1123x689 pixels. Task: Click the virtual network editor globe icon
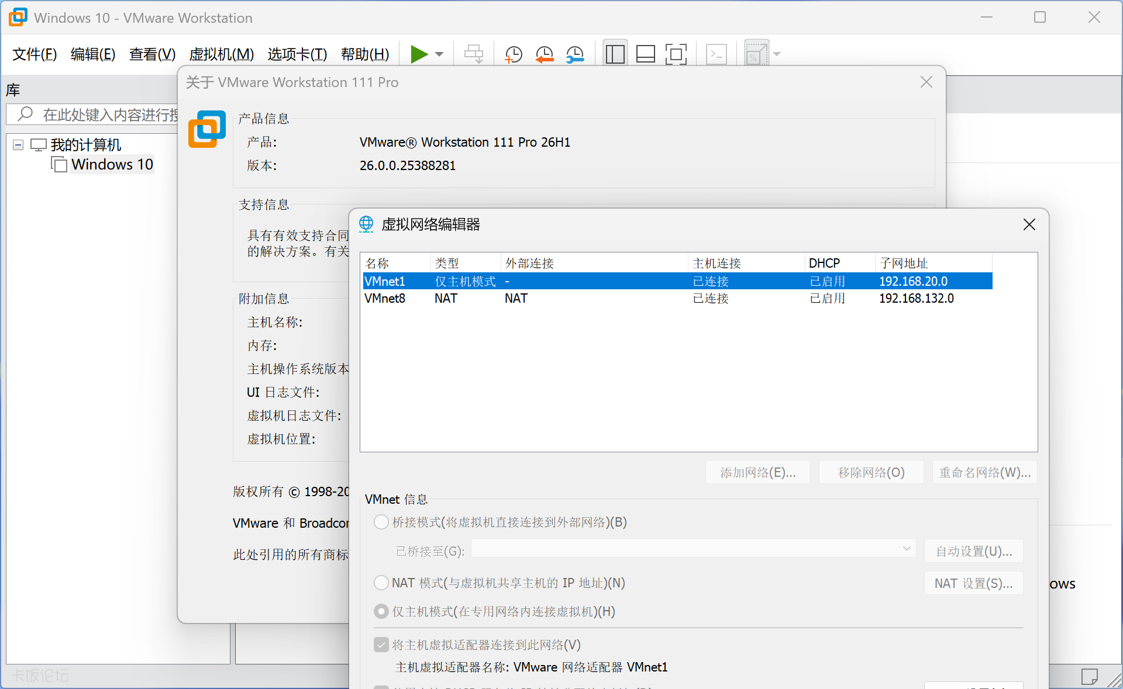[366, 224]
